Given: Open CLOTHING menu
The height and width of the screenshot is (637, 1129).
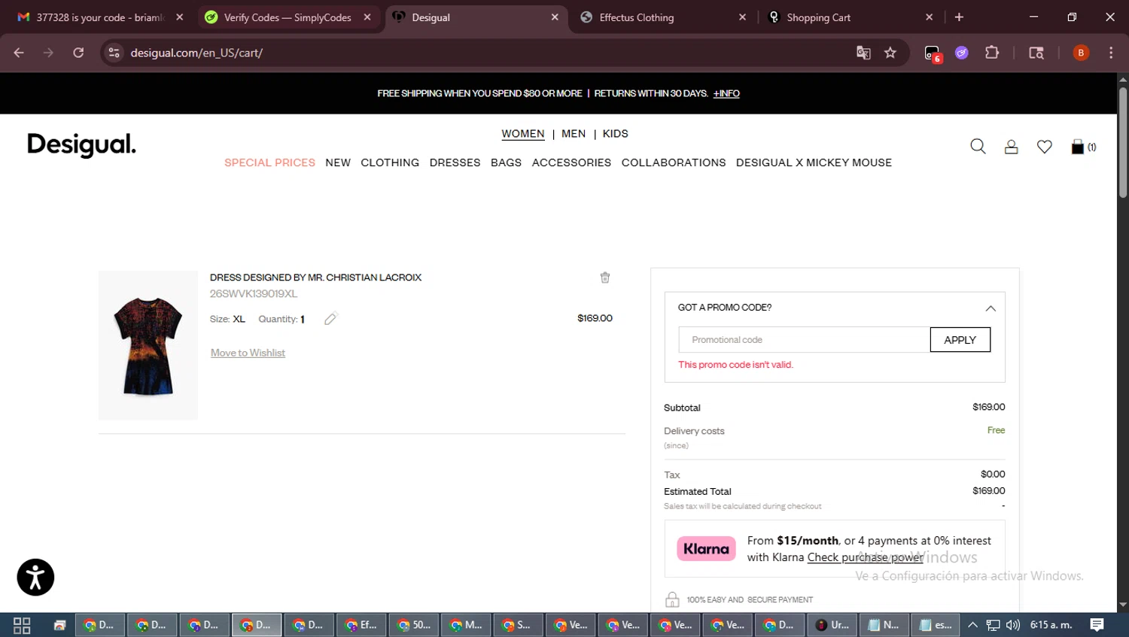Looking at the screenshot, I should tap(390, 162).
